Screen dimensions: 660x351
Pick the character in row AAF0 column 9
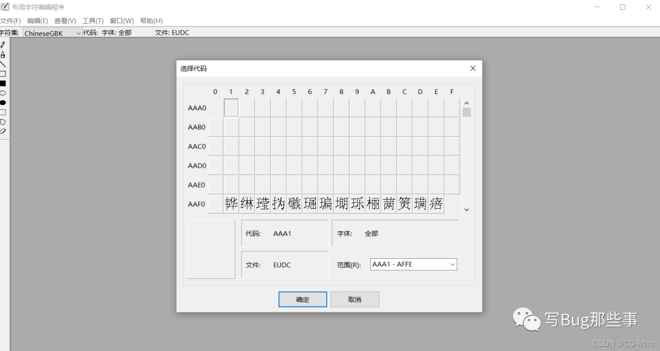[358, 204]
